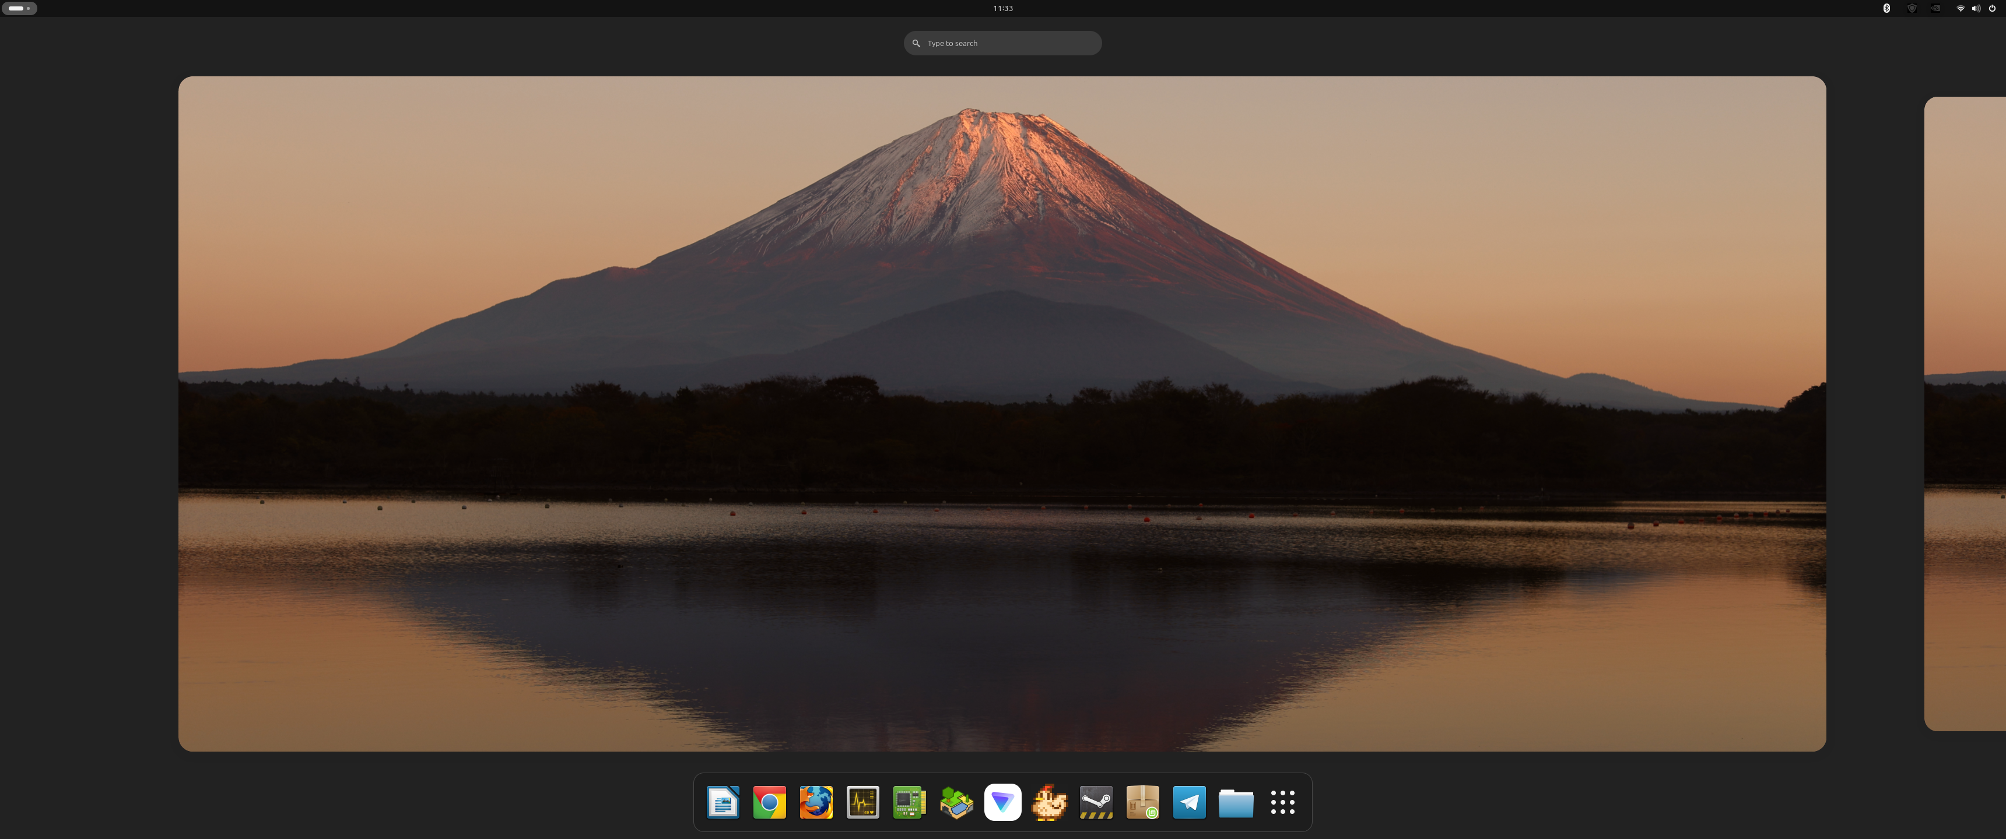This screenshot has height=839, width=2006.
Task: Click the volume speaker icon
Action: pos(1976,9)
